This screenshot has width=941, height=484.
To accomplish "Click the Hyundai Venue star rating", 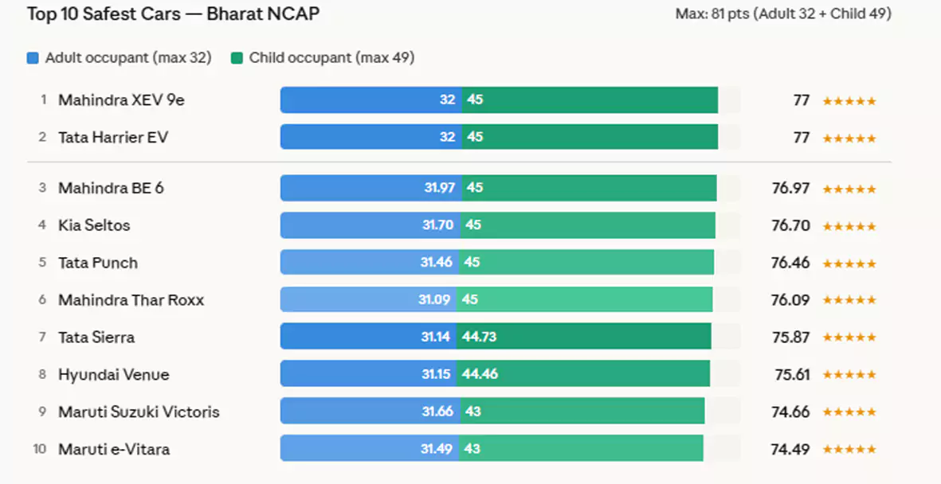I will tap(849, 375).
